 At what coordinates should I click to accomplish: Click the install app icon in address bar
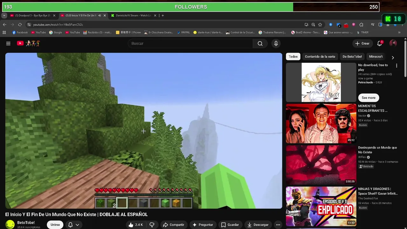point(306,24)
